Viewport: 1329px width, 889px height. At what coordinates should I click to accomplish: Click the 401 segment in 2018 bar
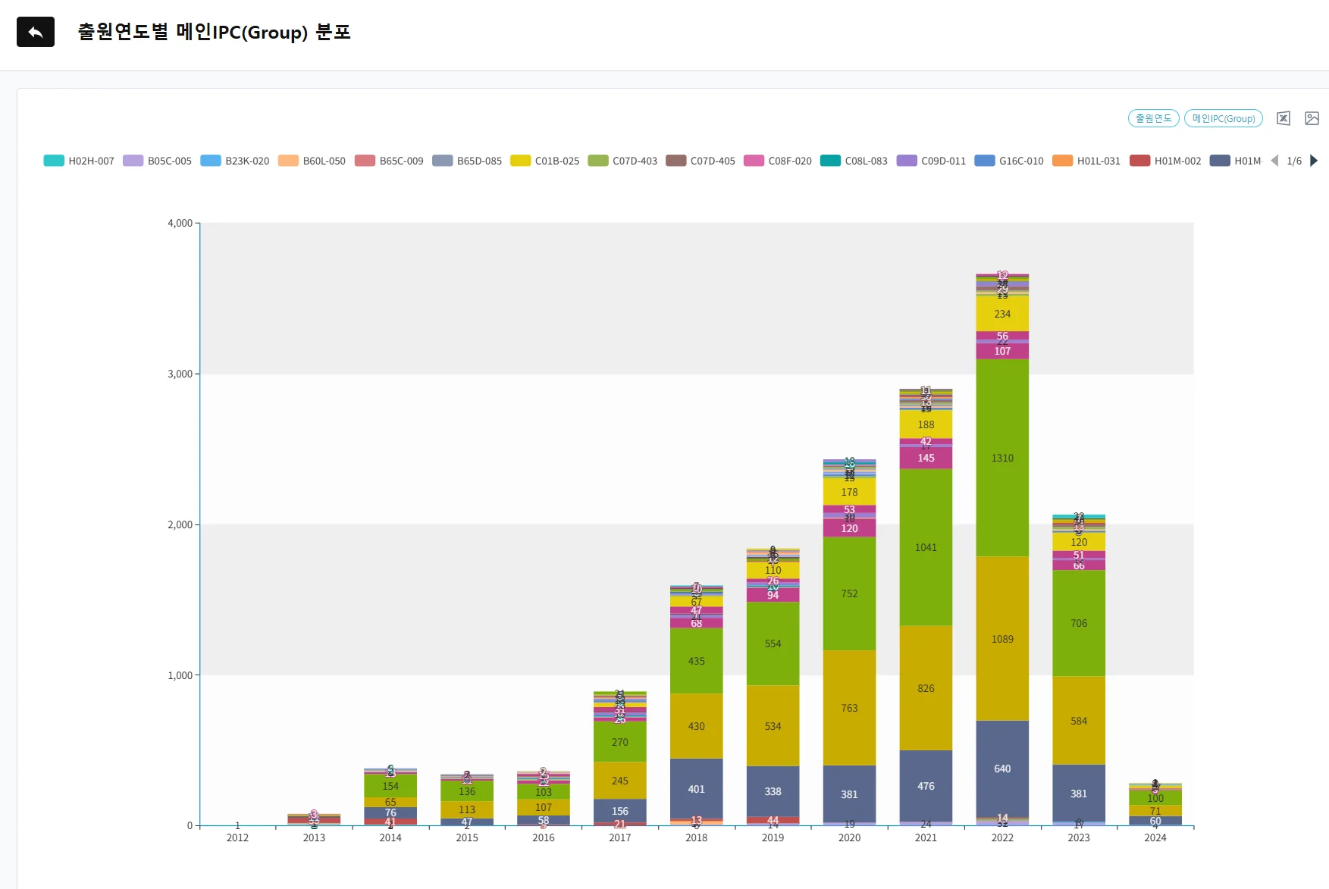[696, 789]
